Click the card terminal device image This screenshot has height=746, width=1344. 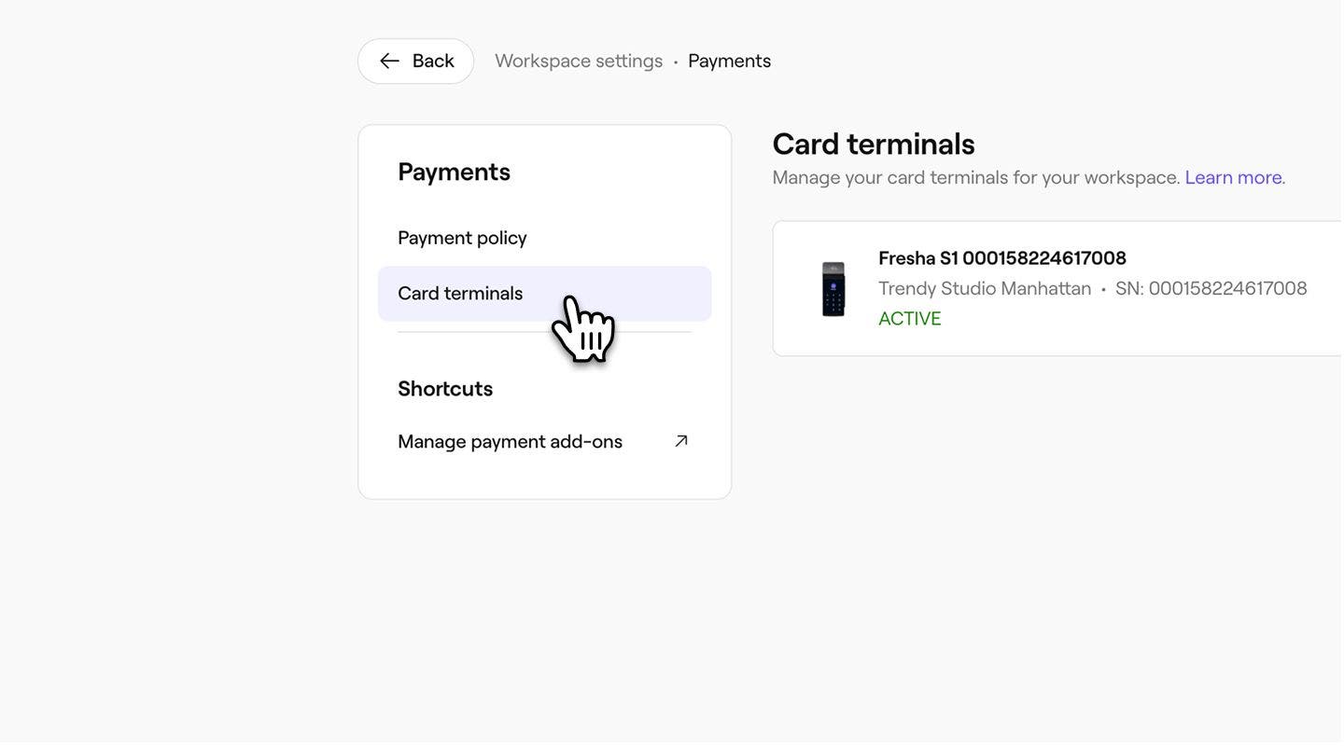click(x=833, y=289)
